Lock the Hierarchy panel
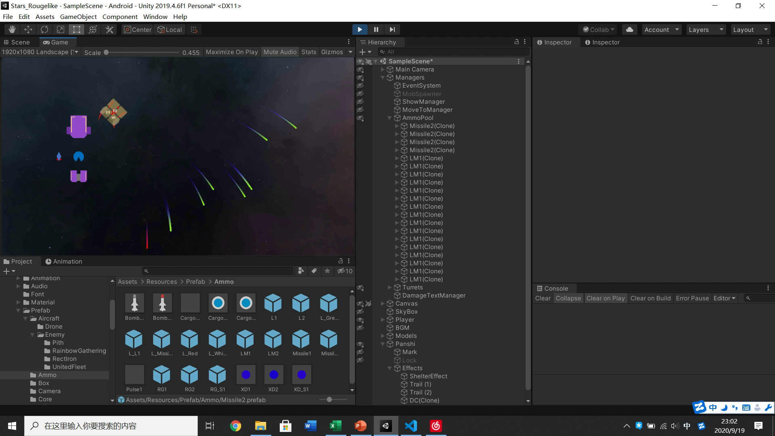The width and height of the screenshot is (775, 436). click(x=516, y=42)
